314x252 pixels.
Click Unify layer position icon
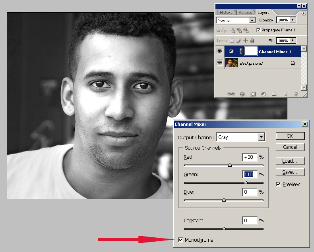[233, 31]
